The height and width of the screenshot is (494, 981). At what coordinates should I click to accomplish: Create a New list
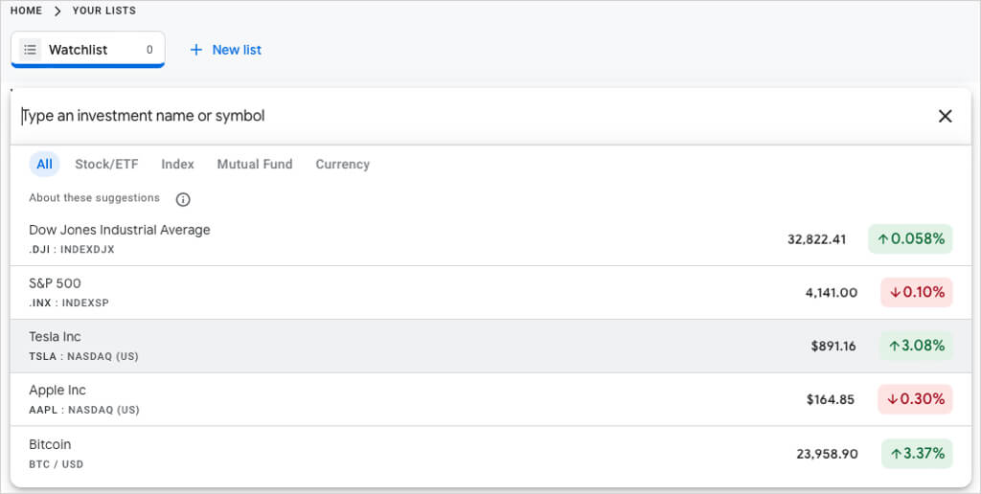(x=236, y=50)
